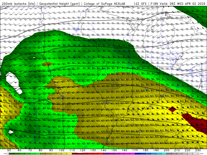207x155 pixels.
Task: Click the 10140 height contour label
Action: point(128,20)
